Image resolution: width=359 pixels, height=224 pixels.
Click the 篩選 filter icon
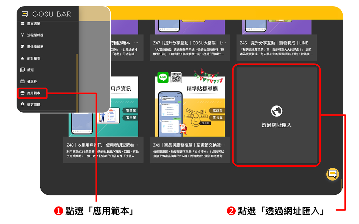tap(23, 70)
